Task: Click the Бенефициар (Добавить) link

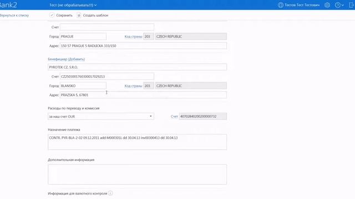Action: [67, 59]
